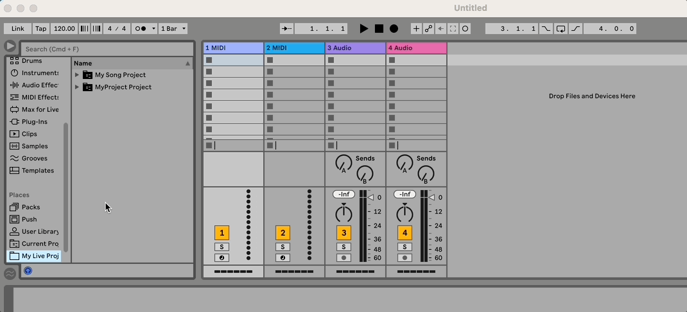Open the Packs place in the sidebar
The image size is (687, 312).
click(31, 207)
